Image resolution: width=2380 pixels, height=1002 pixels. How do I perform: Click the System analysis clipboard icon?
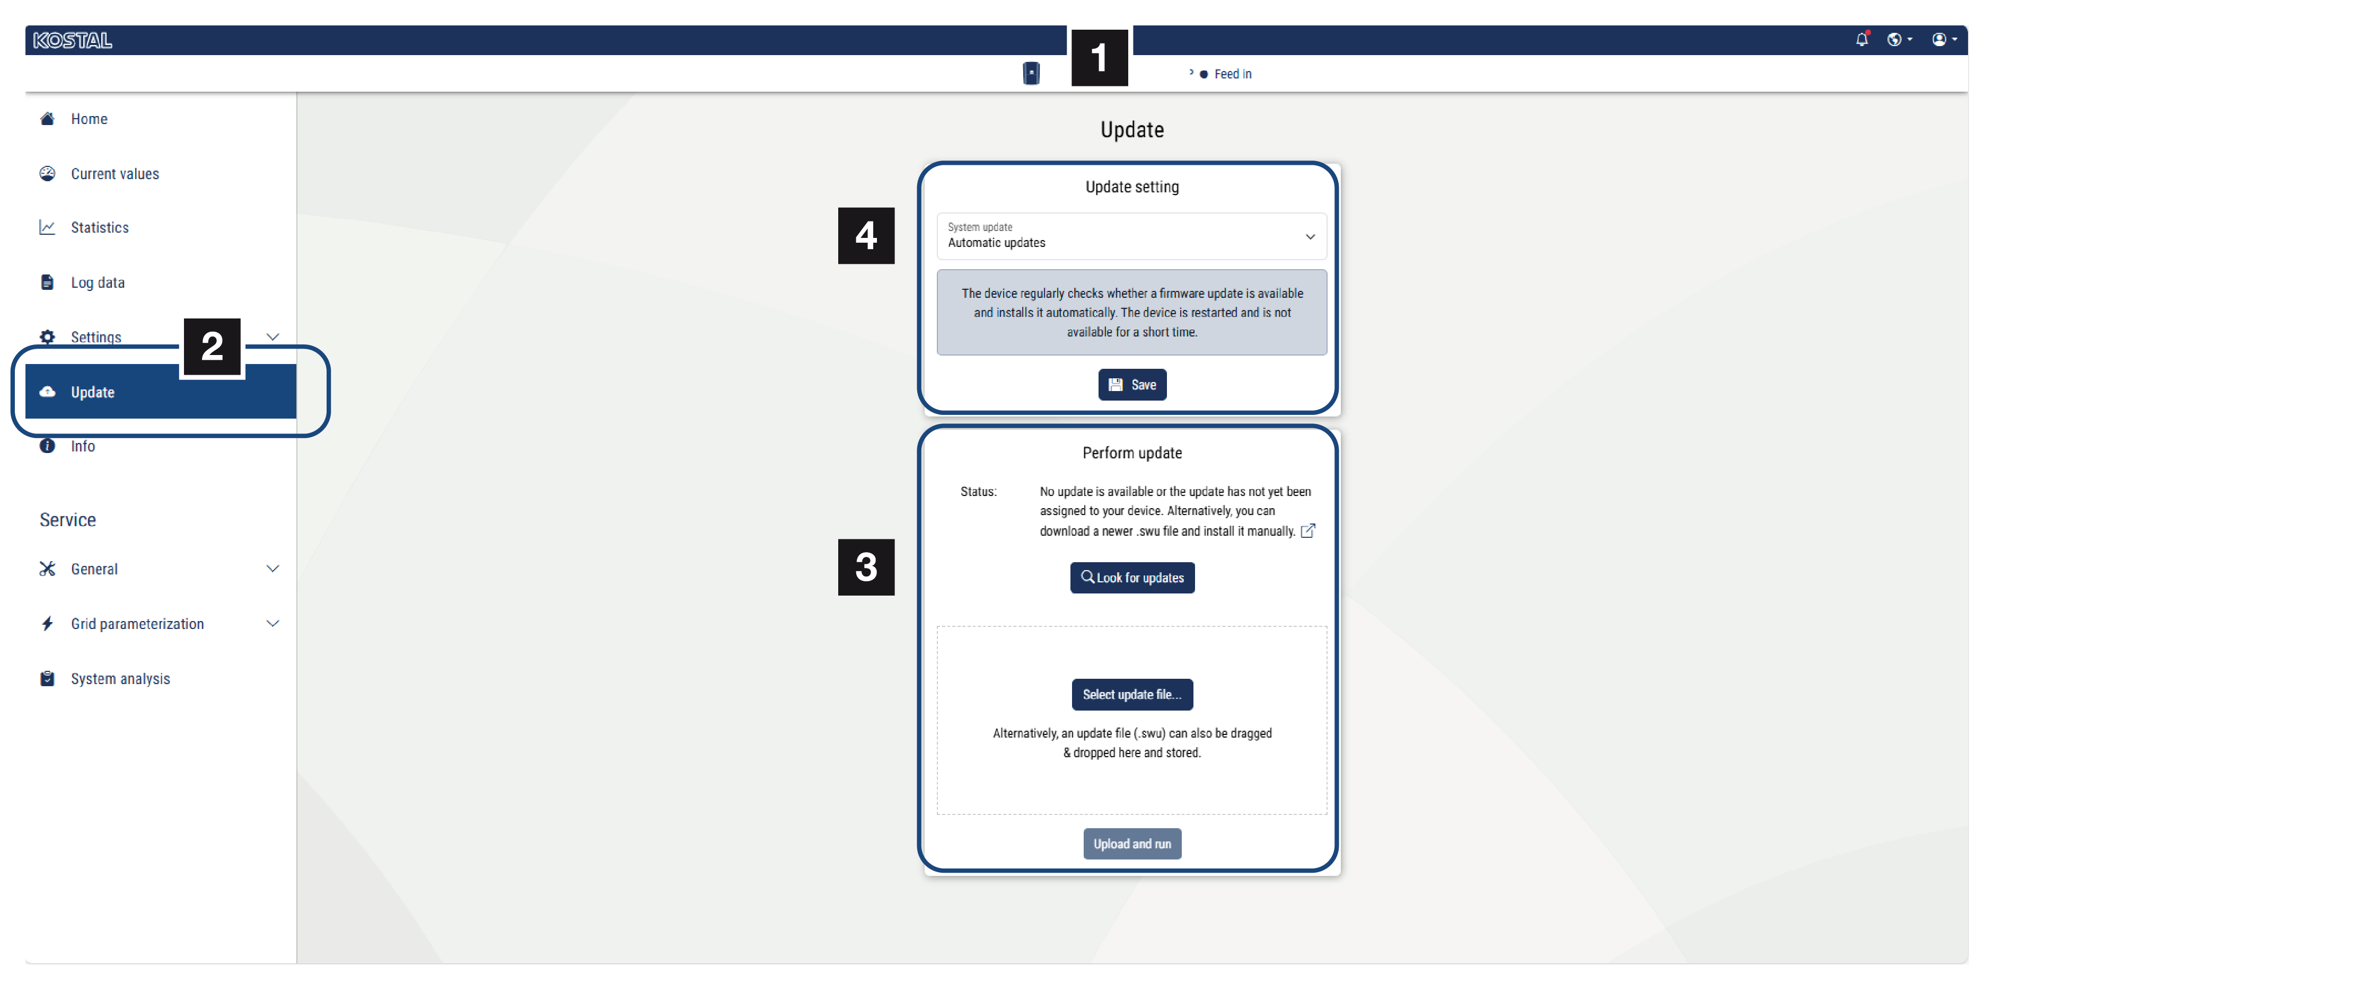pyautogui.click(x=47, y=679)
